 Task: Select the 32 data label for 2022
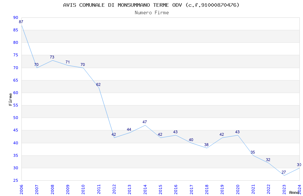(268, 160)
